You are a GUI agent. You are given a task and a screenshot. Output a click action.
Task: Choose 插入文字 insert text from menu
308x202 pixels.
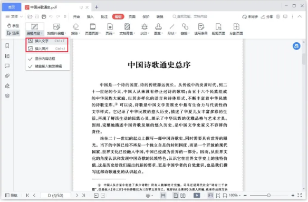(x=47, y=41)
